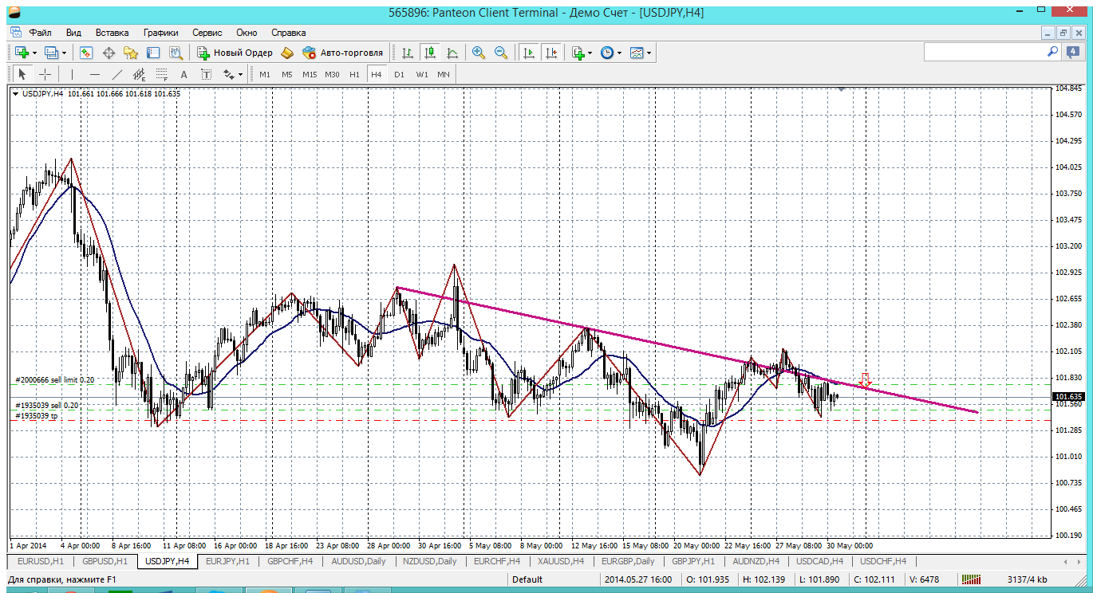Screen dimensions: 1093x593
Task: Open the indicators list dropdown
Action: 590,53
